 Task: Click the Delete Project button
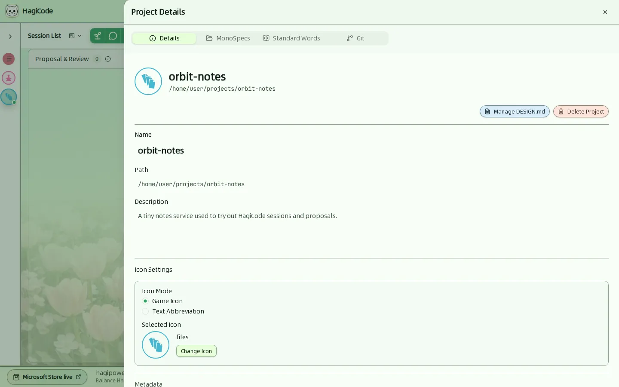(x=581, y=111)
